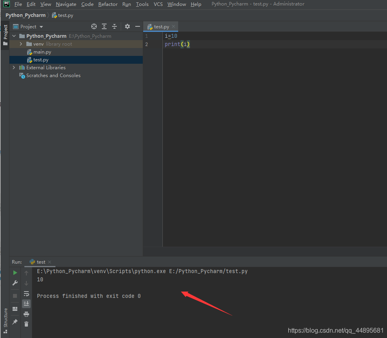Click the Project tool window side tab
Image resolution: width=387 pixels, height=338 pixels.
5,35
